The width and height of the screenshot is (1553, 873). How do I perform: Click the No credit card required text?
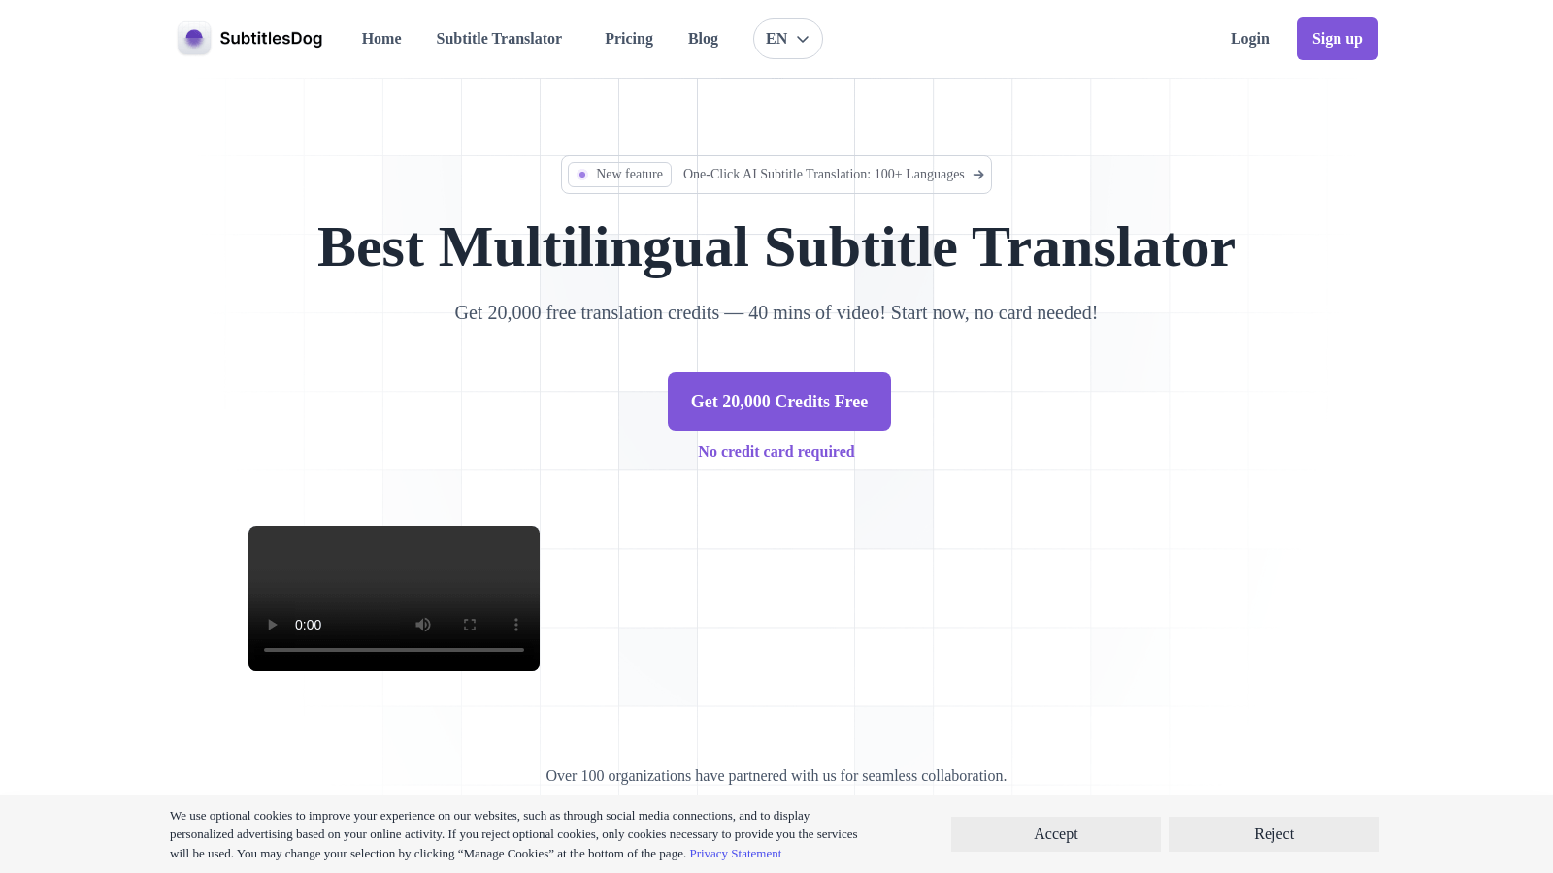(776, 452)
